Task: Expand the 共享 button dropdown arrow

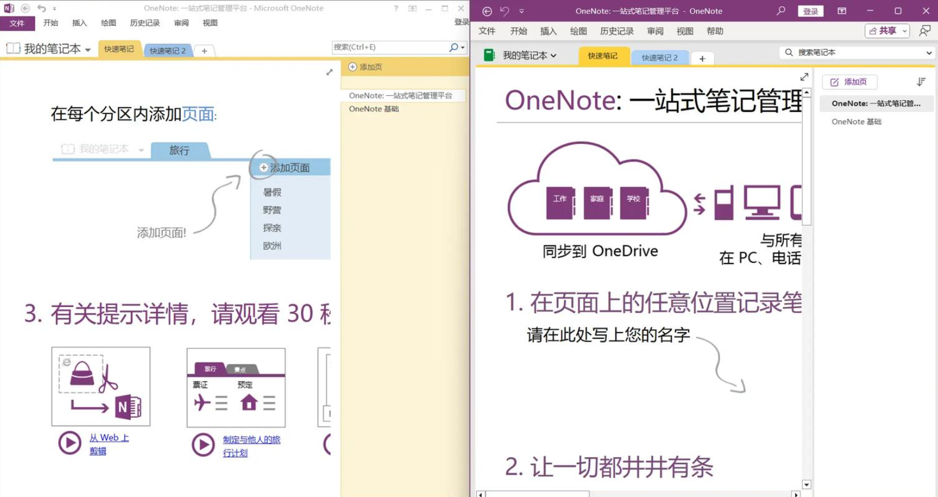Action: [x=904, y=31]
